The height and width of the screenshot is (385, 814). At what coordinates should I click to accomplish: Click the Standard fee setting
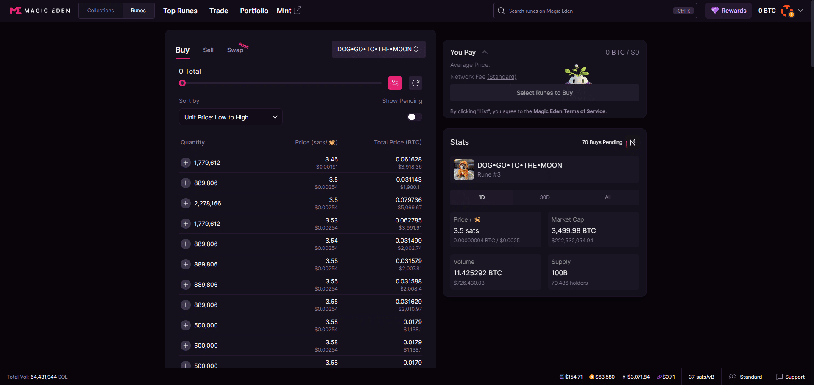[745, 377]
